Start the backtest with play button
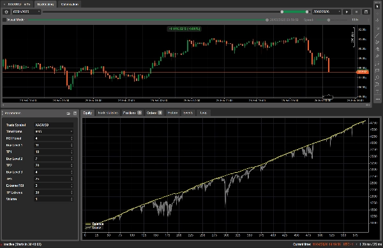Screen dimensions: 383x248 [347, 11]
